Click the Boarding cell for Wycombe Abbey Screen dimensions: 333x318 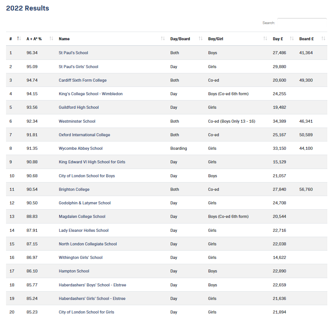pyautogui.click(x=179, y=149)
